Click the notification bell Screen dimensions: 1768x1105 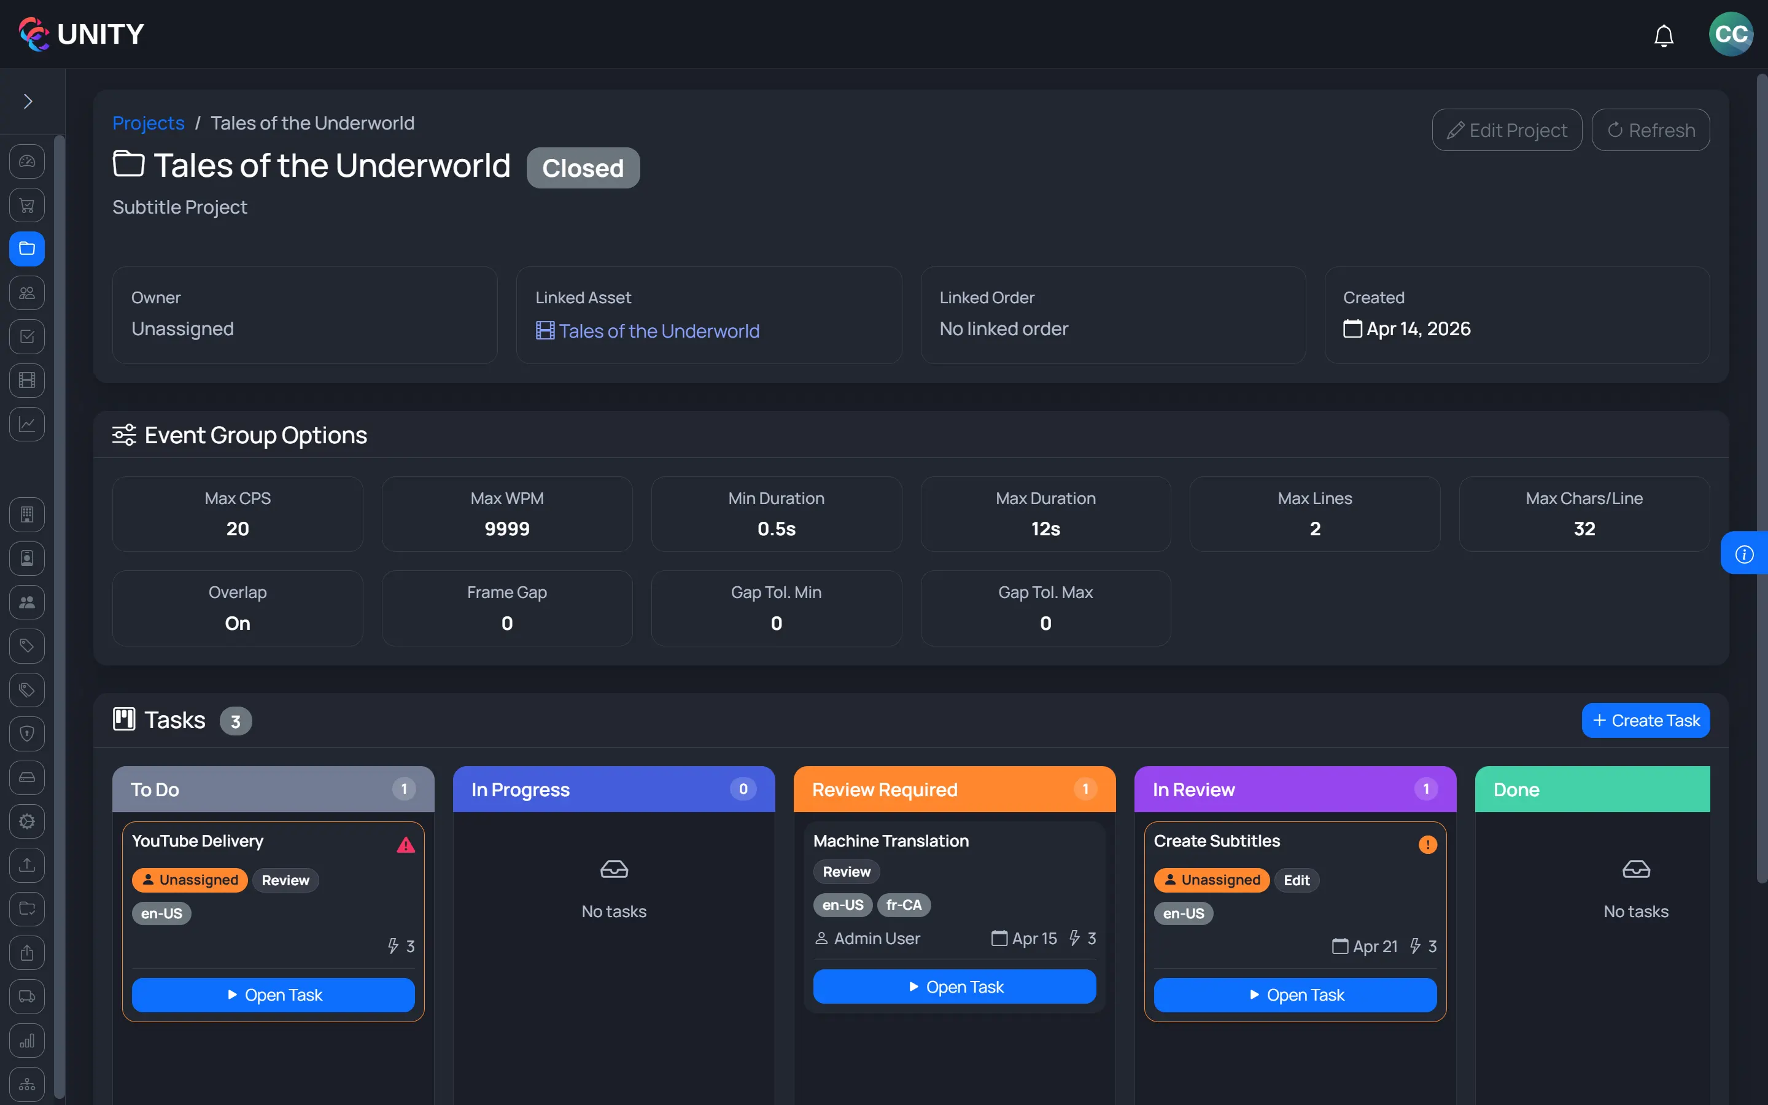pos(1664,34)
